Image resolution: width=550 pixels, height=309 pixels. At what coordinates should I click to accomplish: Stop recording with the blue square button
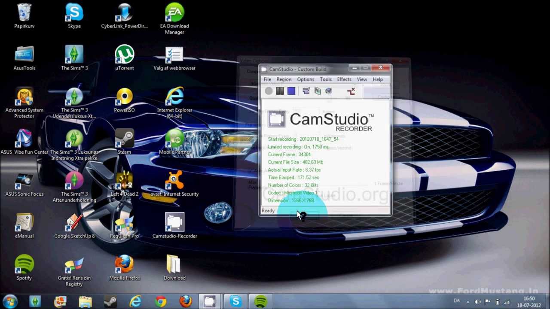pyautogui.click(x=291, y=91)
